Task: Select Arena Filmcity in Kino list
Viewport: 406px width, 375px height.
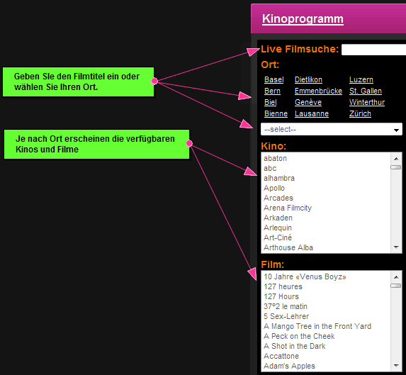Action: (288, 208)
